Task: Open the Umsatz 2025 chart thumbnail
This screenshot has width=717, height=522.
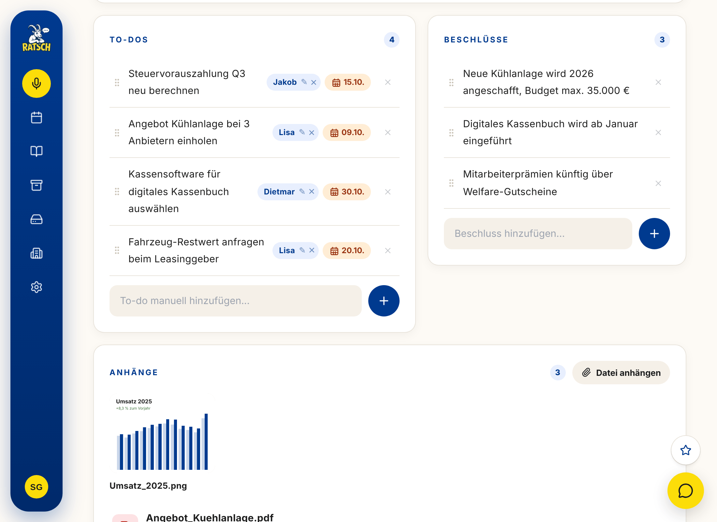Action: tap(162, 433)
